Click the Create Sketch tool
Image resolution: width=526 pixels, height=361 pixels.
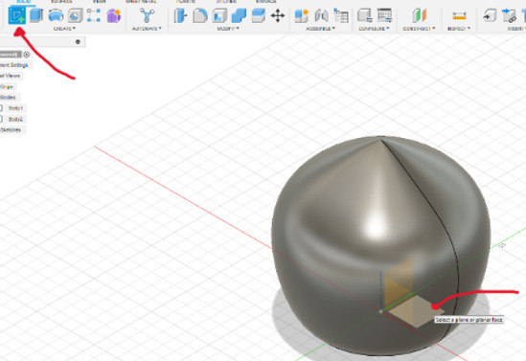(x=17, y=15)
